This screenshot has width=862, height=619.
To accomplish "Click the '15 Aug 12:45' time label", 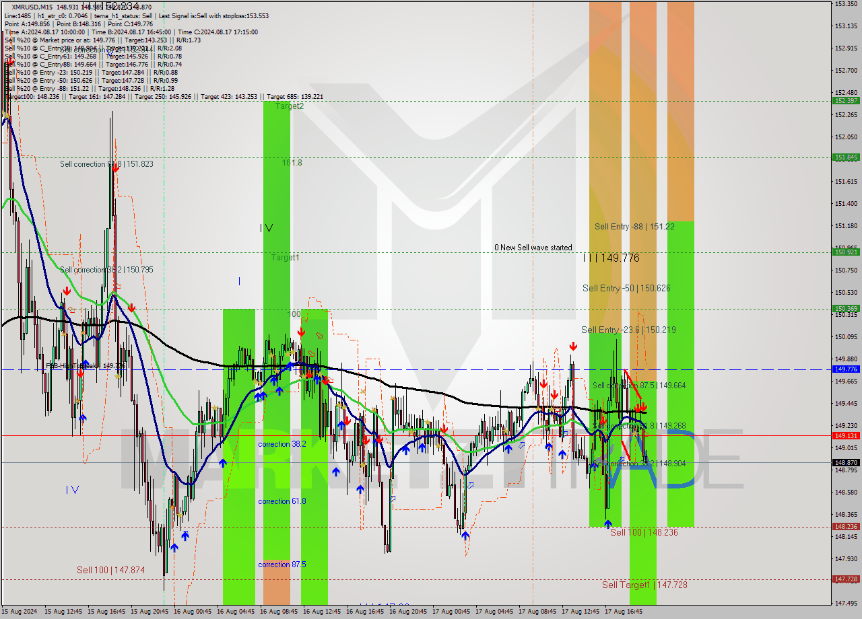I will (63, 612).
